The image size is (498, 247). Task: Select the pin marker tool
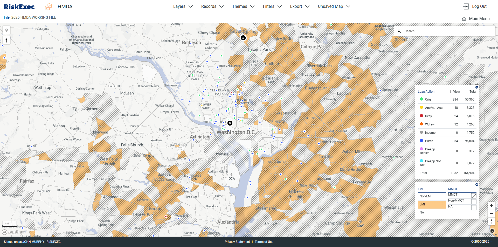click(x=6, y=40)
